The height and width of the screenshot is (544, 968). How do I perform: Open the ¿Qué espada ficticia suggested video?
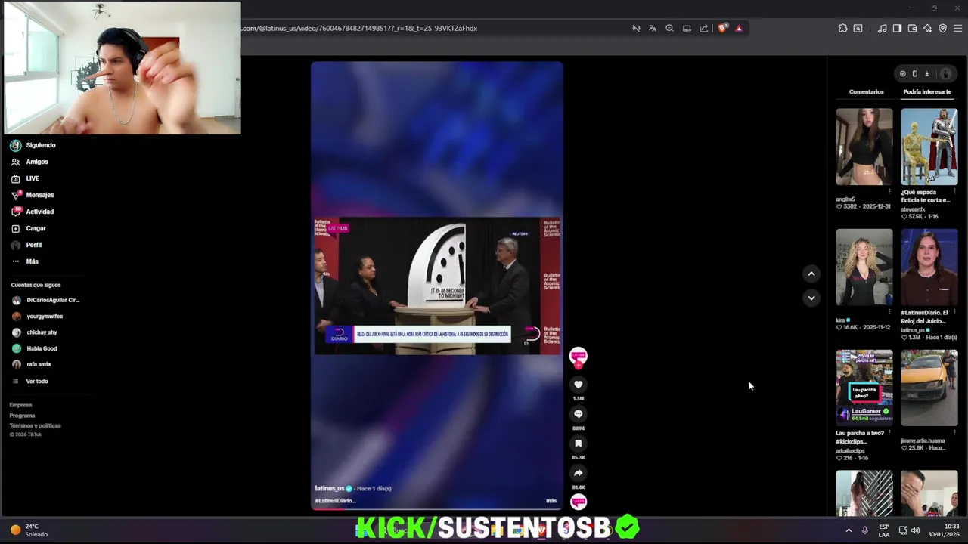tap(929, 147)
